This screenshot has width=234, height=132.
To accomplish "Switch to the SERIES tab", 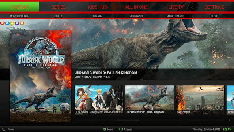I will 58,7.
